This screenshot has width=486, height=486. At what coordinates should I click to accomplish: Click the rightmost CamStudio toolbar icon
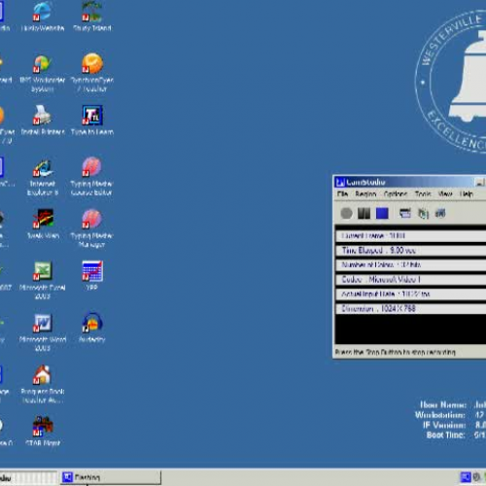click(x=440, y=213)
